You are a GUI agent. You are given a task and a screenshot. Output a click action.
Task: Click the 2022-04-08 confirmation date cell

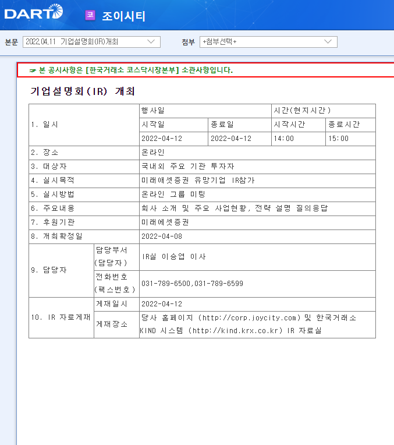pyautogui.click(x=257, y=236)
